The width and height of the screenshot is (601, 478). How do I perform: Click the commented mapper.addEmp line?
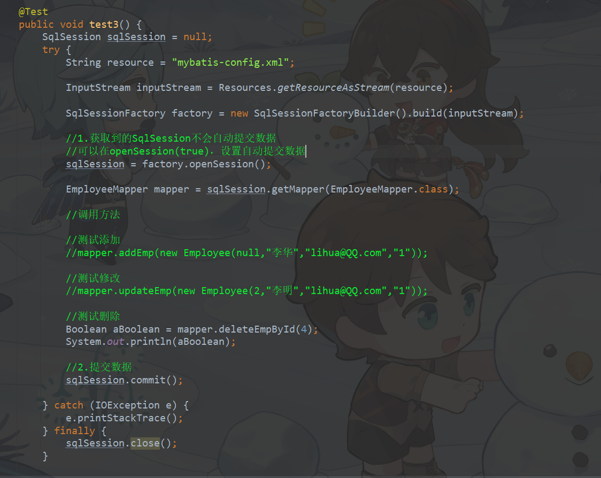[246, 253]
